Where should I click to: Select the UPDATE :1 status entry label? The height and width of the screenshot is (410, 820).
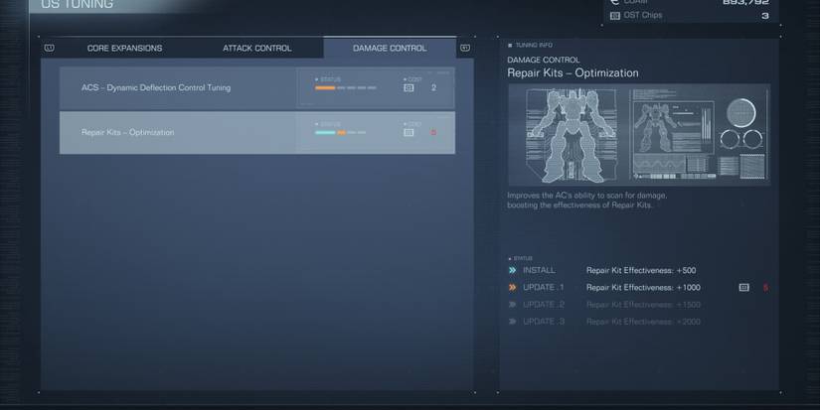(544, 287)
